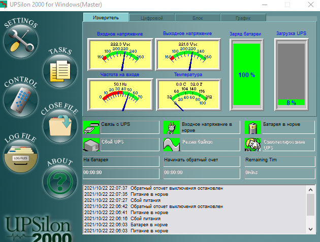Switch to the График tab

[x=243, y=18]
